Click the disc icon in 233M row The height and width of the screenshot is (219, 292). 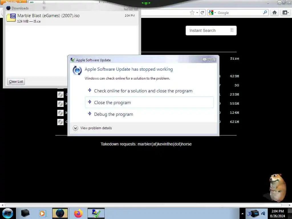click(60, 95)
